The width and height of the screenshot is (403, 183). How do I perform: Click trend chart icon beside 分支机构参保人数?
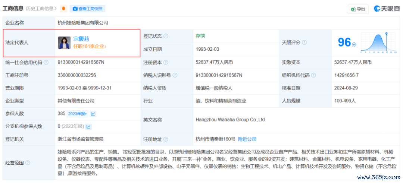click(x=89, y=126)
